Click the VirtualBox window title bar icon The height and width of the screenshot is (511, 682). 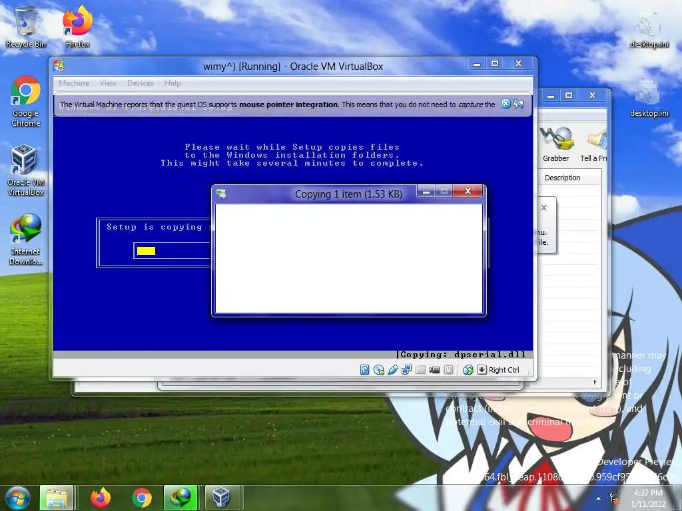(59, 66)
